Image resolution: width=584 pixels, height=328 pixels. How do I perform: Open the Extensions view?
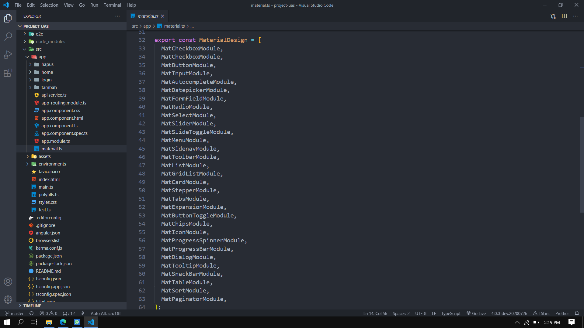point(8,73)
